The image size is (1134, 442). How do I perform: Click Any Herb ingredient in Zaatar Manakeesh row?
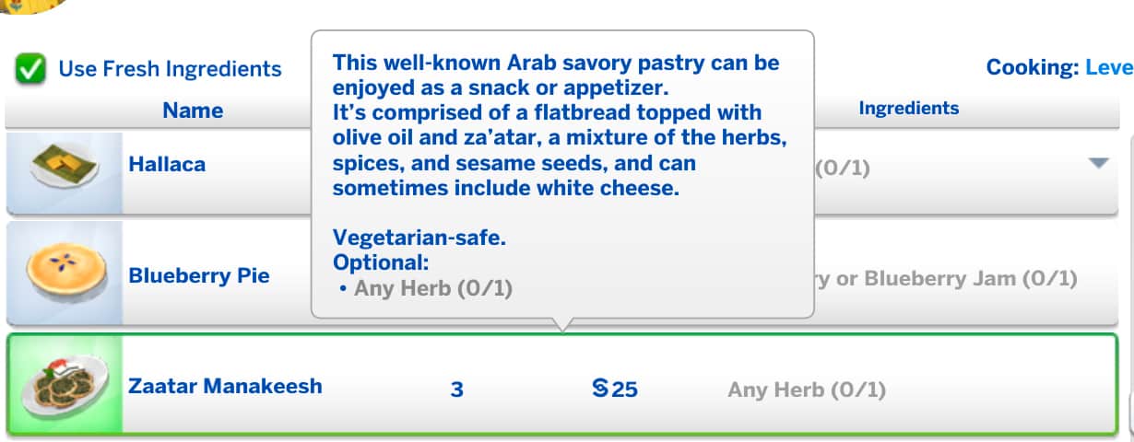pyautogui.click(x=806, y=390)
